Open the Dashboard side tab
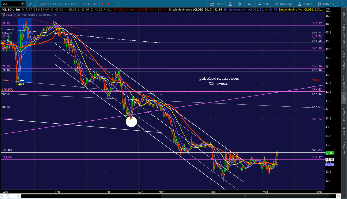This screenshot has height=199, width=347. pyautogui.click(x=344, y=115)
